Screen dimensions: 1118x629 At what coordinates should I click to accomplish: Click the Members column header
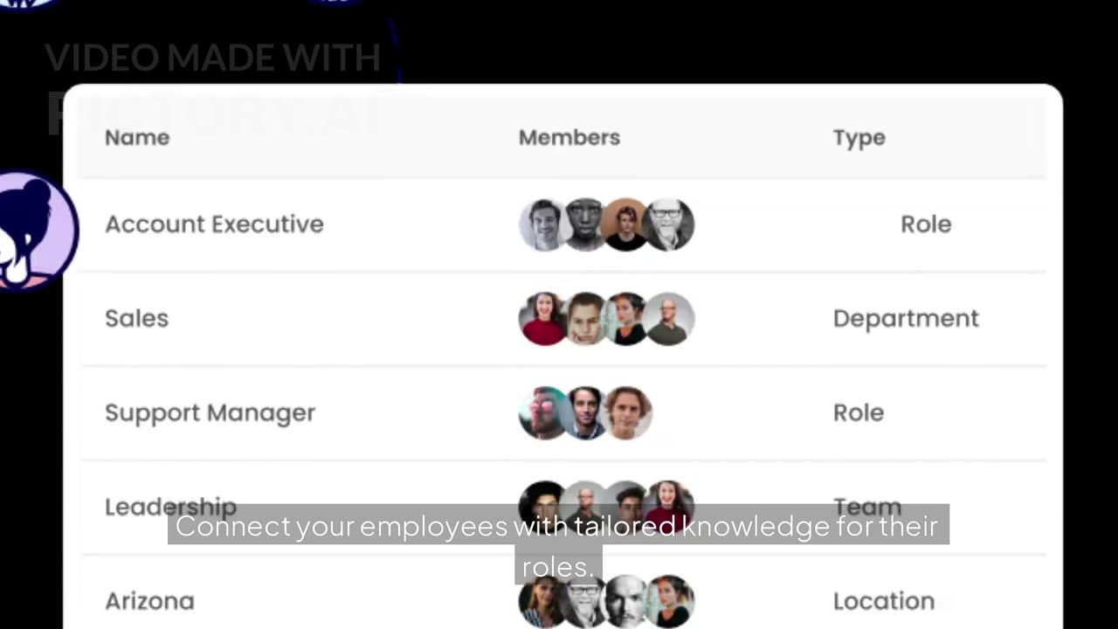569,137
